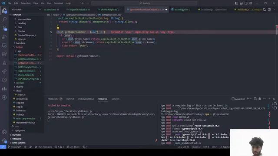
Task: Maximize the terminal panel size
Action: click(x=269, y=99)
